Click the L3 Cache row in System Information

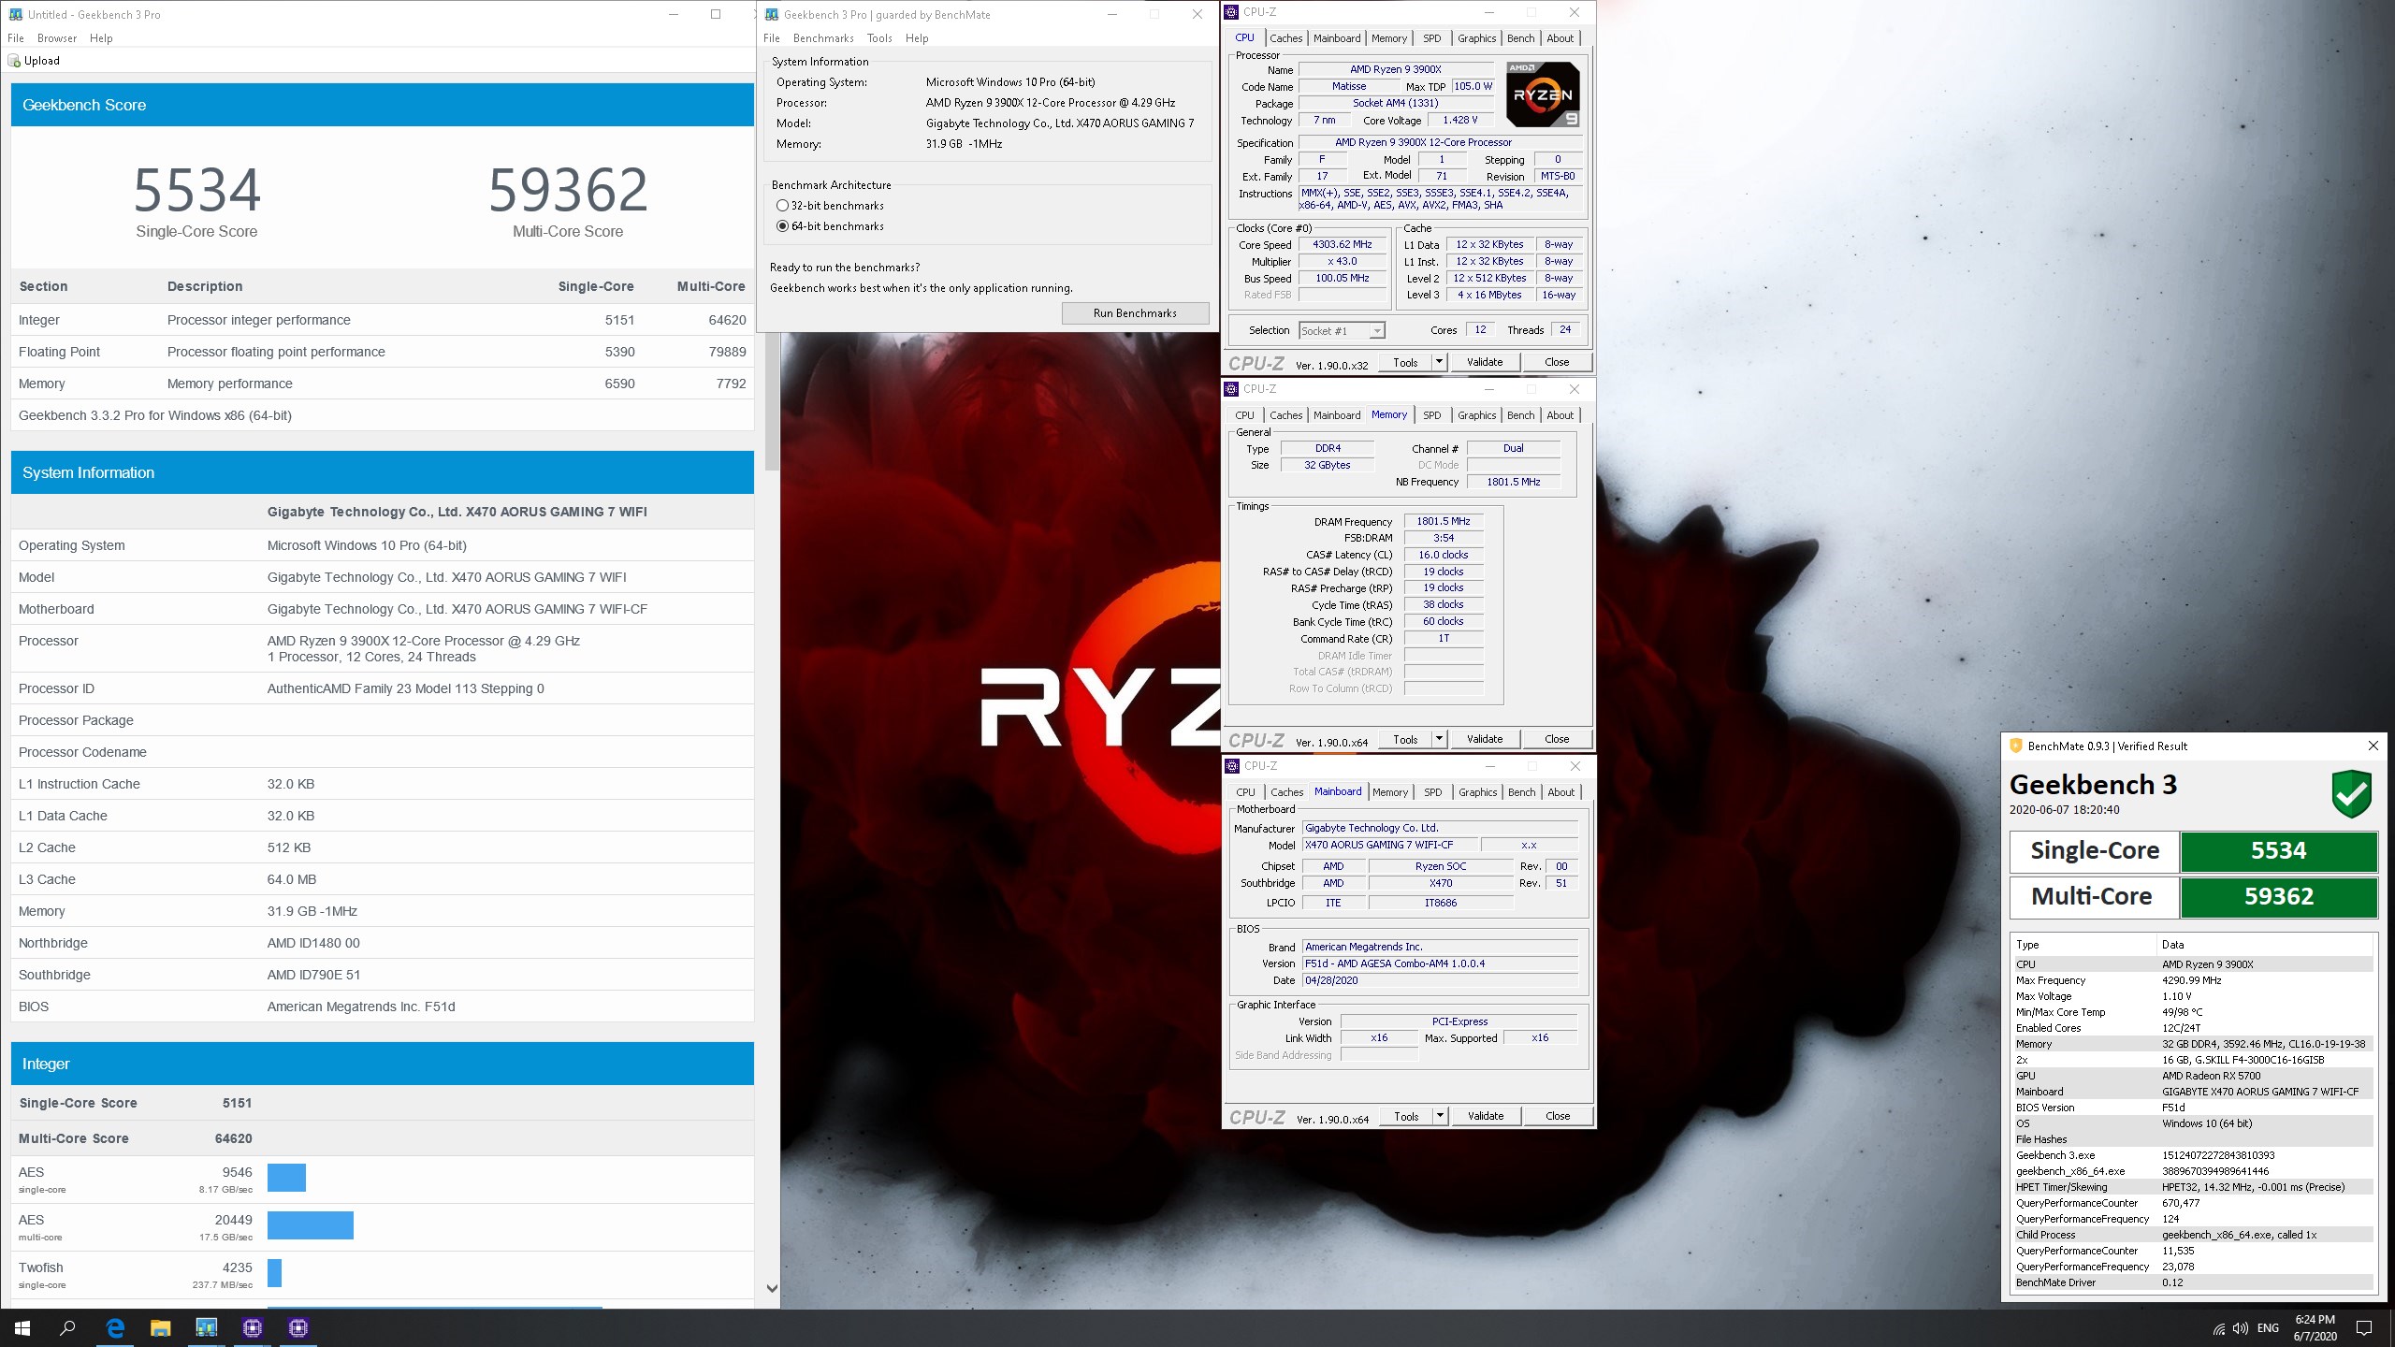tap(382, 879)
